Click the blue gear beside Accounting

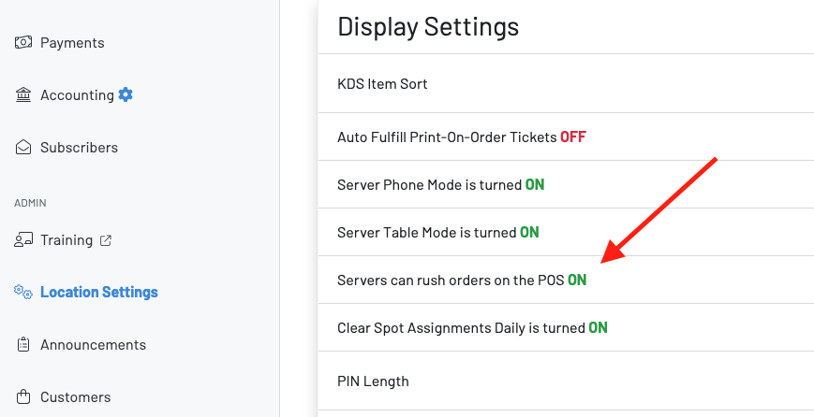(126, 94)
